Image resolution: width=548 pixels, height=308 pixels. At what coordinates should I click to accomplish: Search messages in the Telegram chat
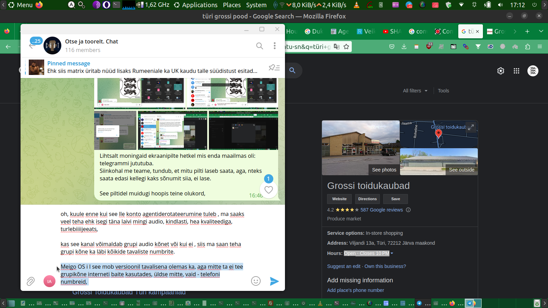point(260,46)
